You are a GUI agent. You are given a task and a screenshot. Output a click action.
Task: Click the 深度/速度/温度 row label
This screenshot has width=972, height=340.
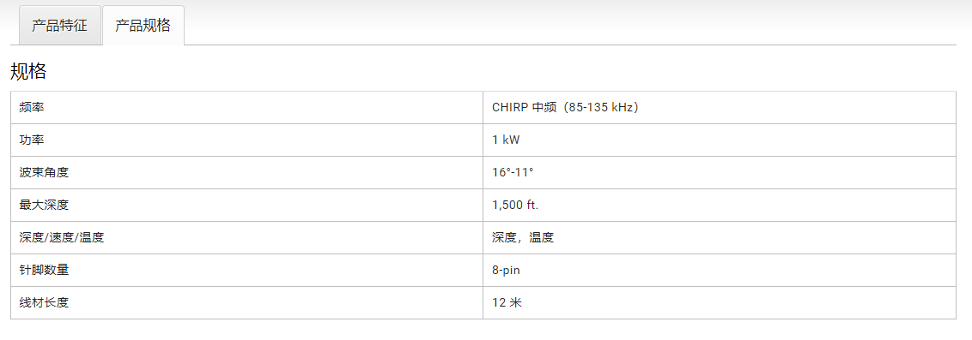pos(62,237)
